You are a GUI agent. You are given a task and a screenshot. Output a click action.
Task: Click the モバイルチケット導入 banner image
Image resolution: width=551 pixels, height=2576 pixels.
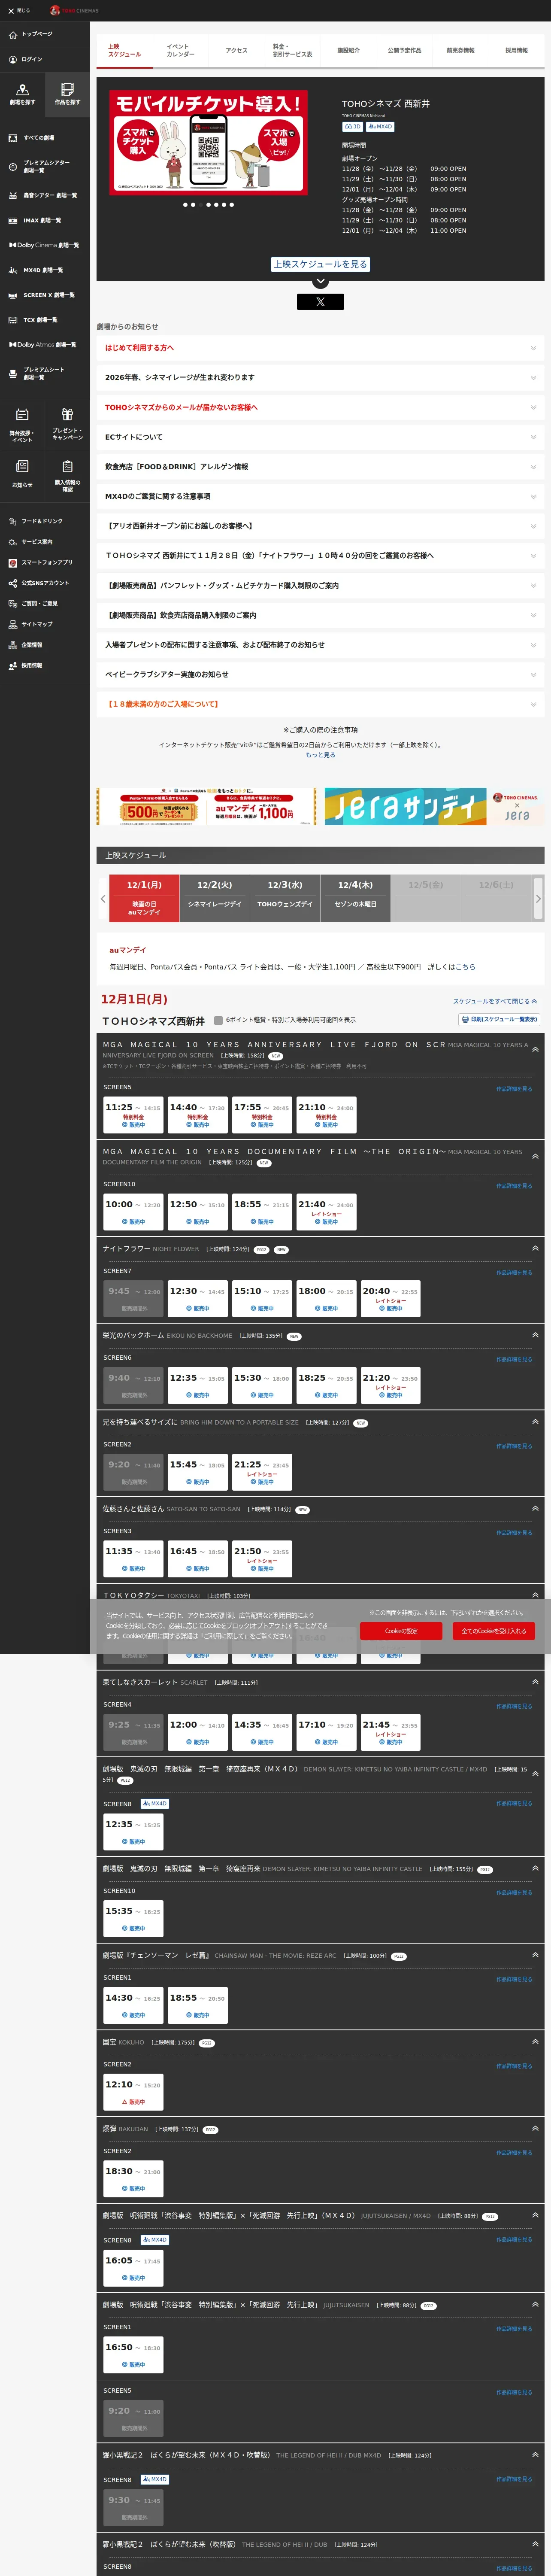click(x=208, y=142)
